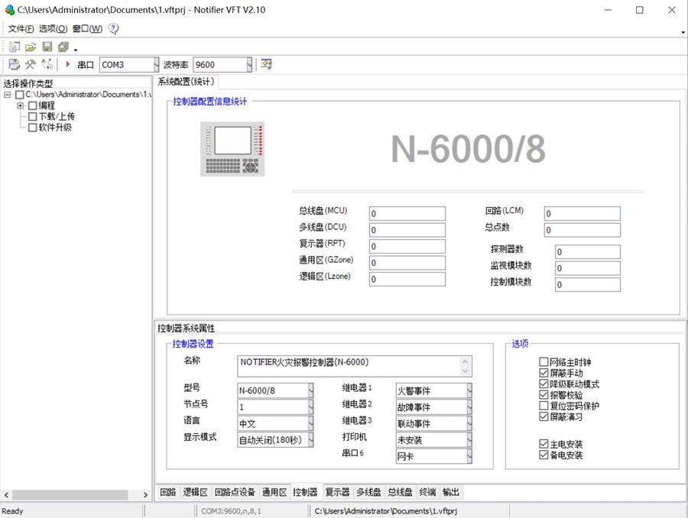Uncheck the 降级联动模式 checkbox

[x=544, y=384]
